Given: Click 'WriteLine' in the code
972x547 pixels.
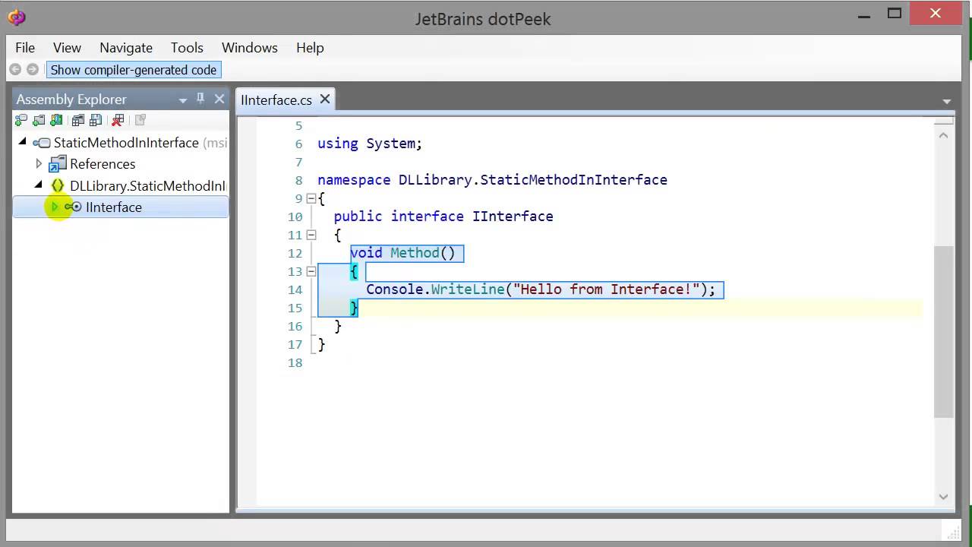Looking at the screenshot, I should click(468, 289).
